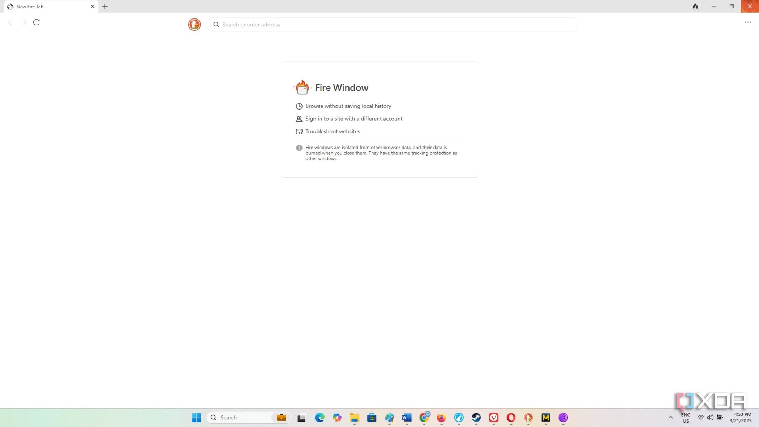Screen dimensions: 759x427
Task: Reload the current page
Action: pos(36,22)
